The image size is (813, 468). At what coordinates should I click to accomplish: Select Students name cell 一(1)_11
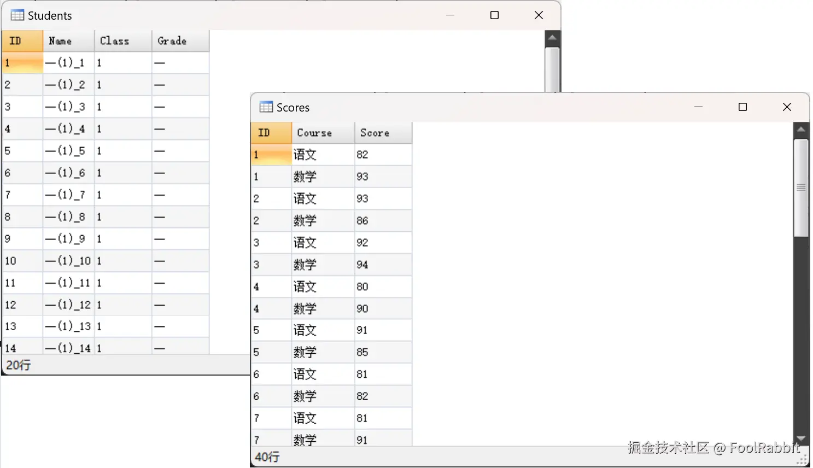68,283
